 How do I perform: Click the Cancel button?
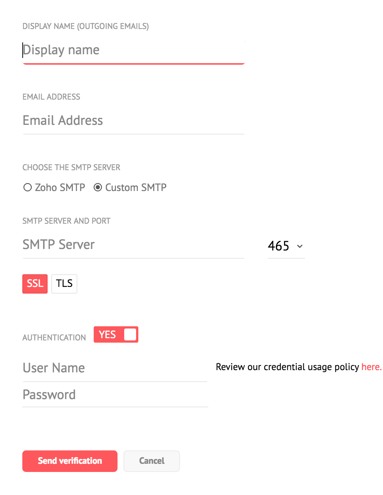[151, 461]
